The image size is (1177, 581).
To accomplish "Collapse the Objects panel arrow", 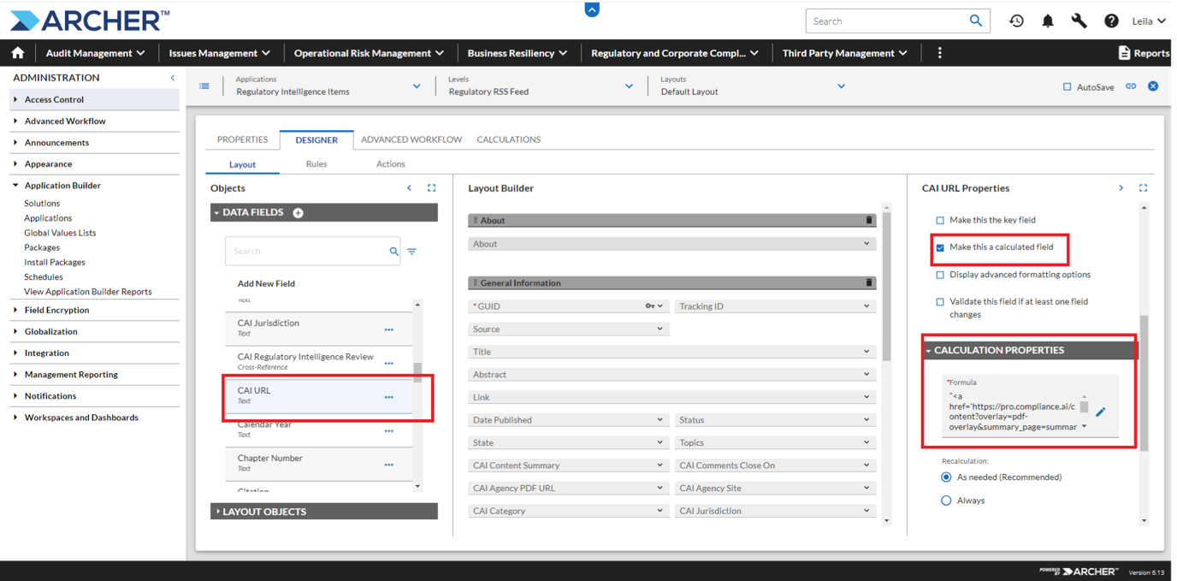I will point(410,188).
